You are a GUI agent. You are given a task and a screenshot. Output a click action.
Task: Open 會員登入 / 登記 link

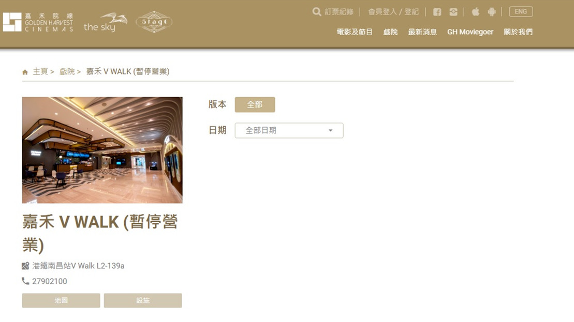393,12
